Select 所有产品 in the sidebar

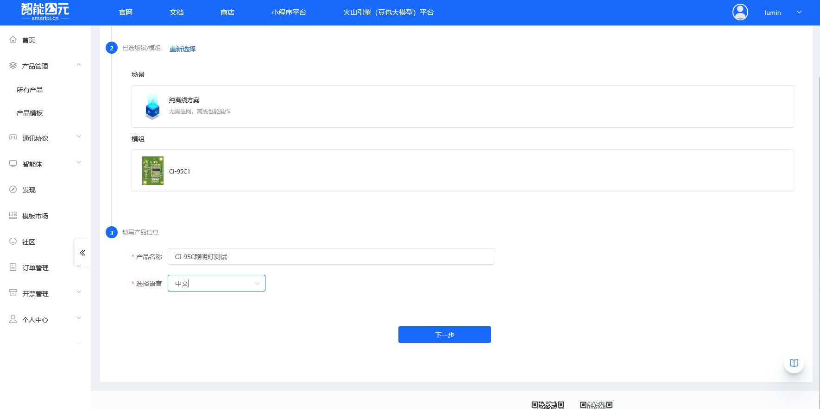[x=30, y=90]
